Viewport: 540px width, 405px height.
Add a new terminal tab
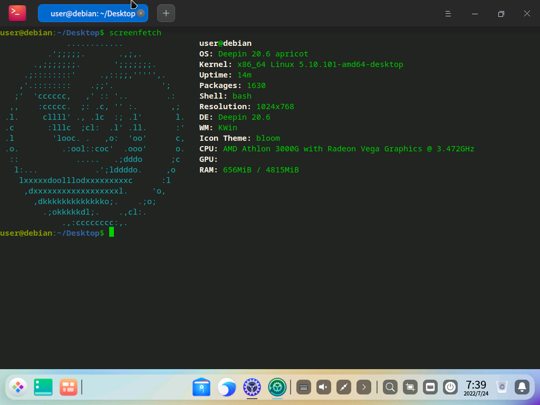click(x=166, y=13)
